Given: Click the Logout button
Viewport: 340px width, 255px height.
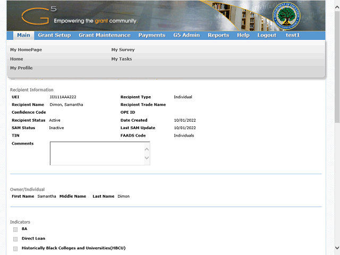Looking at the screenshot, I should click(x=267, y=36).
